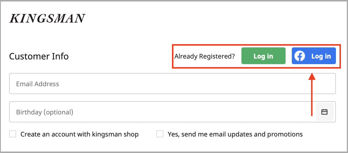Click the "Already Registered?" text
The height and width of the screenshot is (153, 348).
pyautogui.click(x=205, y=56)
